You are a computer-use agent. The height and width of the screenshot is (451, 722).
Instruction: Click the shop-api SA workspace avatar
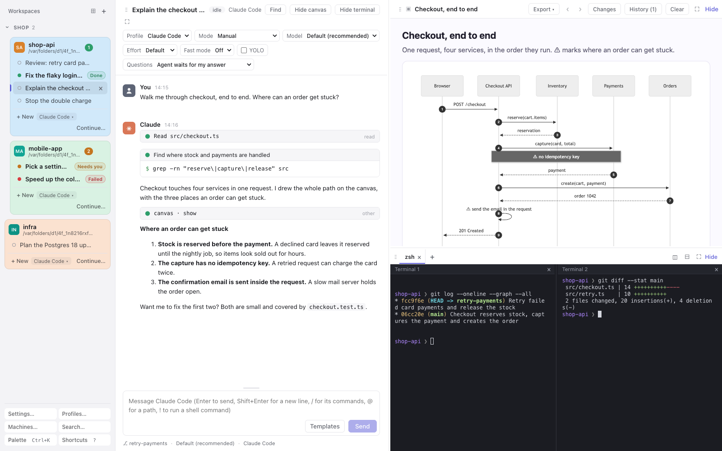click(x=19, y=47)
